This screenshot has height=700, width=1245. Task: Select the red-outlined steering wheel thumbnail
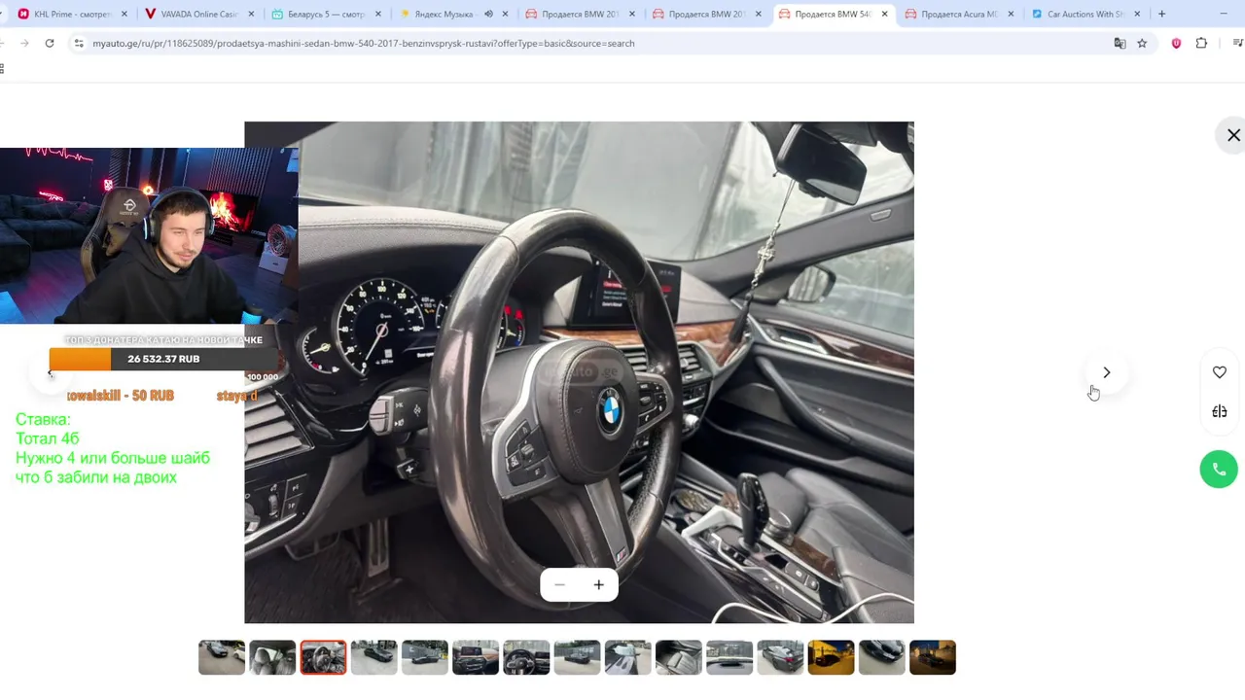click(x=323, y=657)
